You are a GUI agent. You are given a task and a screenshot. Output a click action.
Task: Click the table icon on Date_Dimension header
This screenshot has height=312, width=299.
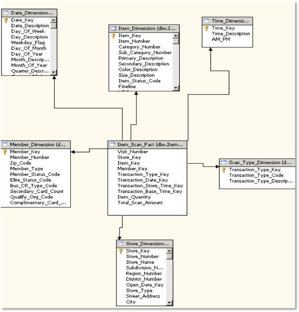[6, 13]
